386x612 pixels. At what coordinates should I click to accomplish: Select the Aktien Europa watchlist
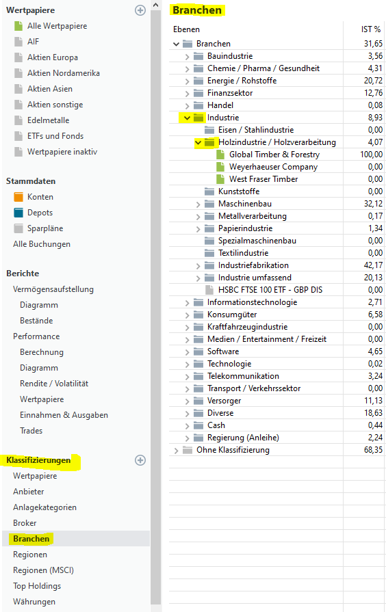(x=52, y=57)
